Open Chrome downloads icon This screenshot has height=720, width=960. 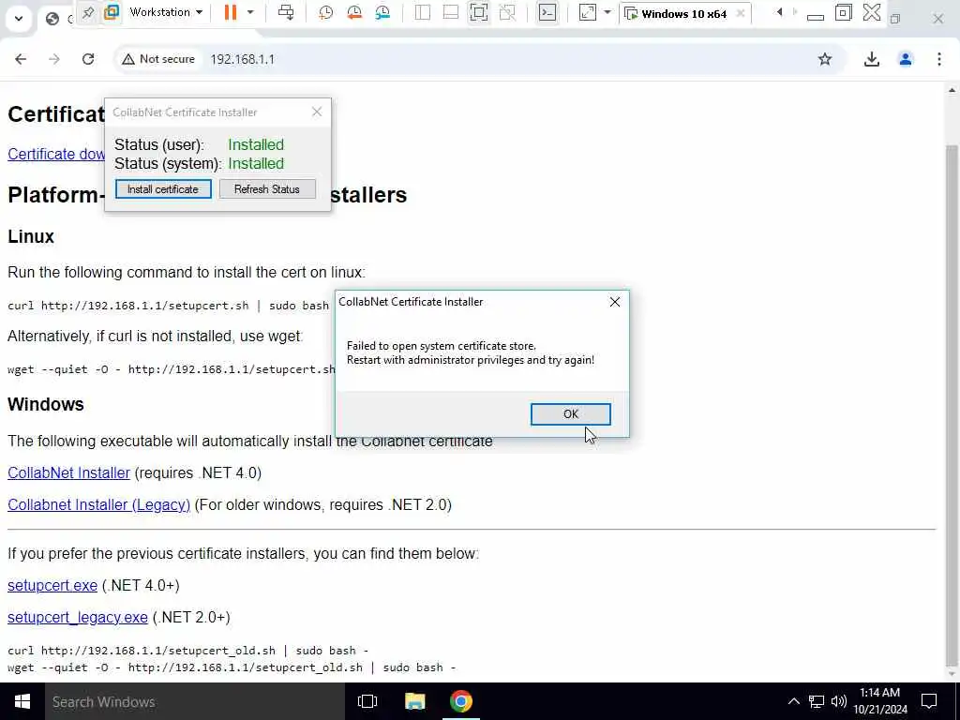pos(871,59)
